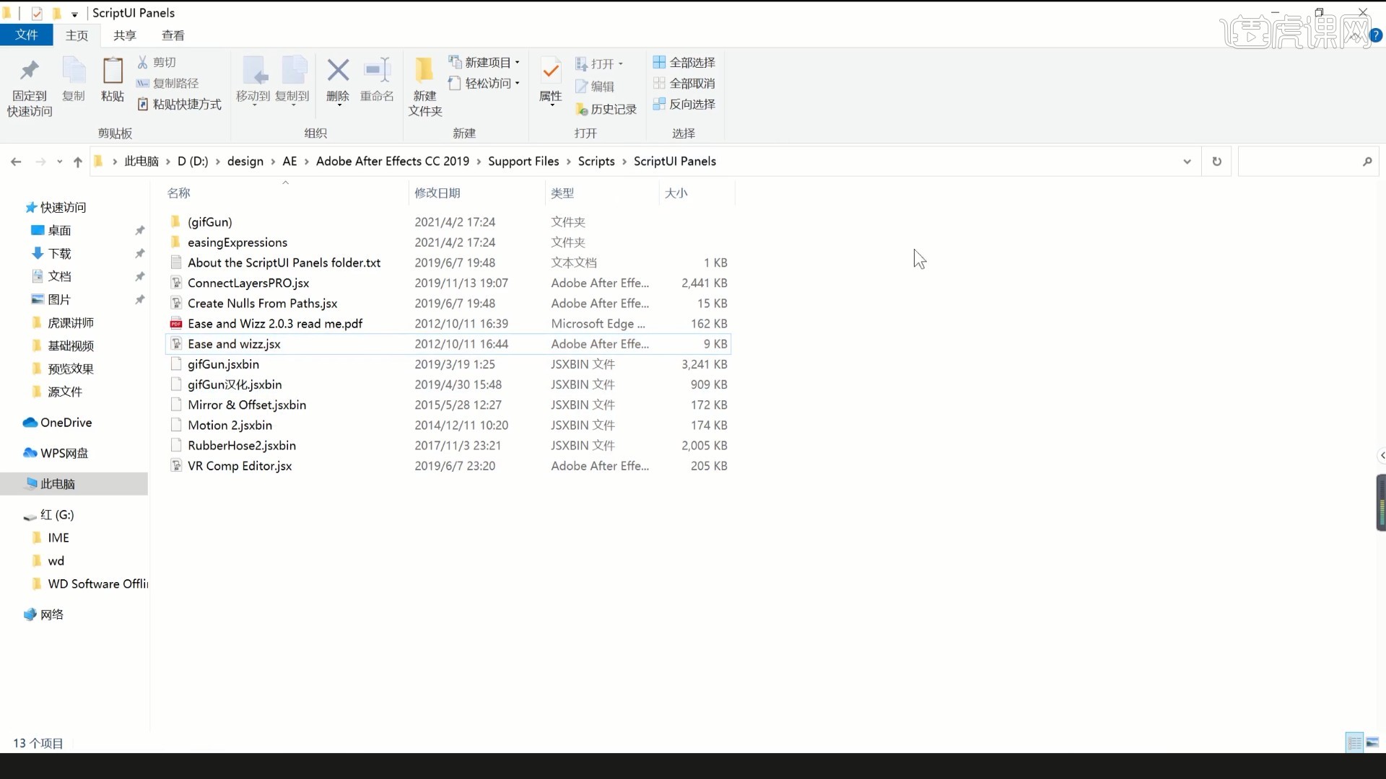This screenshot has width=1386, height=779.
Task: Click the Rename icon
Action: click(x=377, y=70)
